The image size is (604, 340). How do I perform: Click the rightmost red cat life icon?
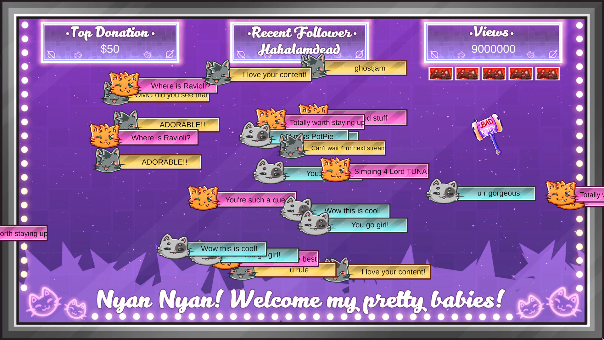pyautogui.click(x=547, y=74)
